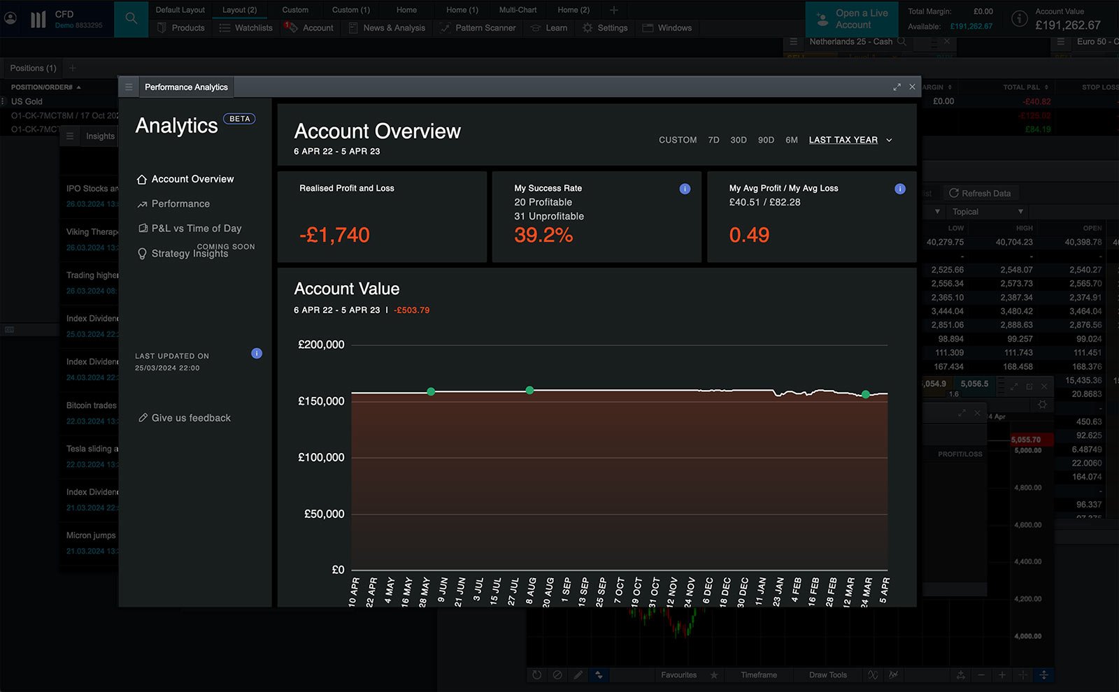
Task: Sort by Position/Order# column arrow
Action: (78, 87)
